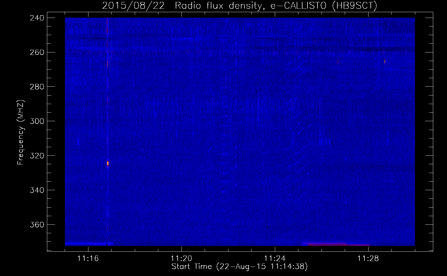
Task: Click the 11:16 time tick label
Action: click(x=88, y=258)
